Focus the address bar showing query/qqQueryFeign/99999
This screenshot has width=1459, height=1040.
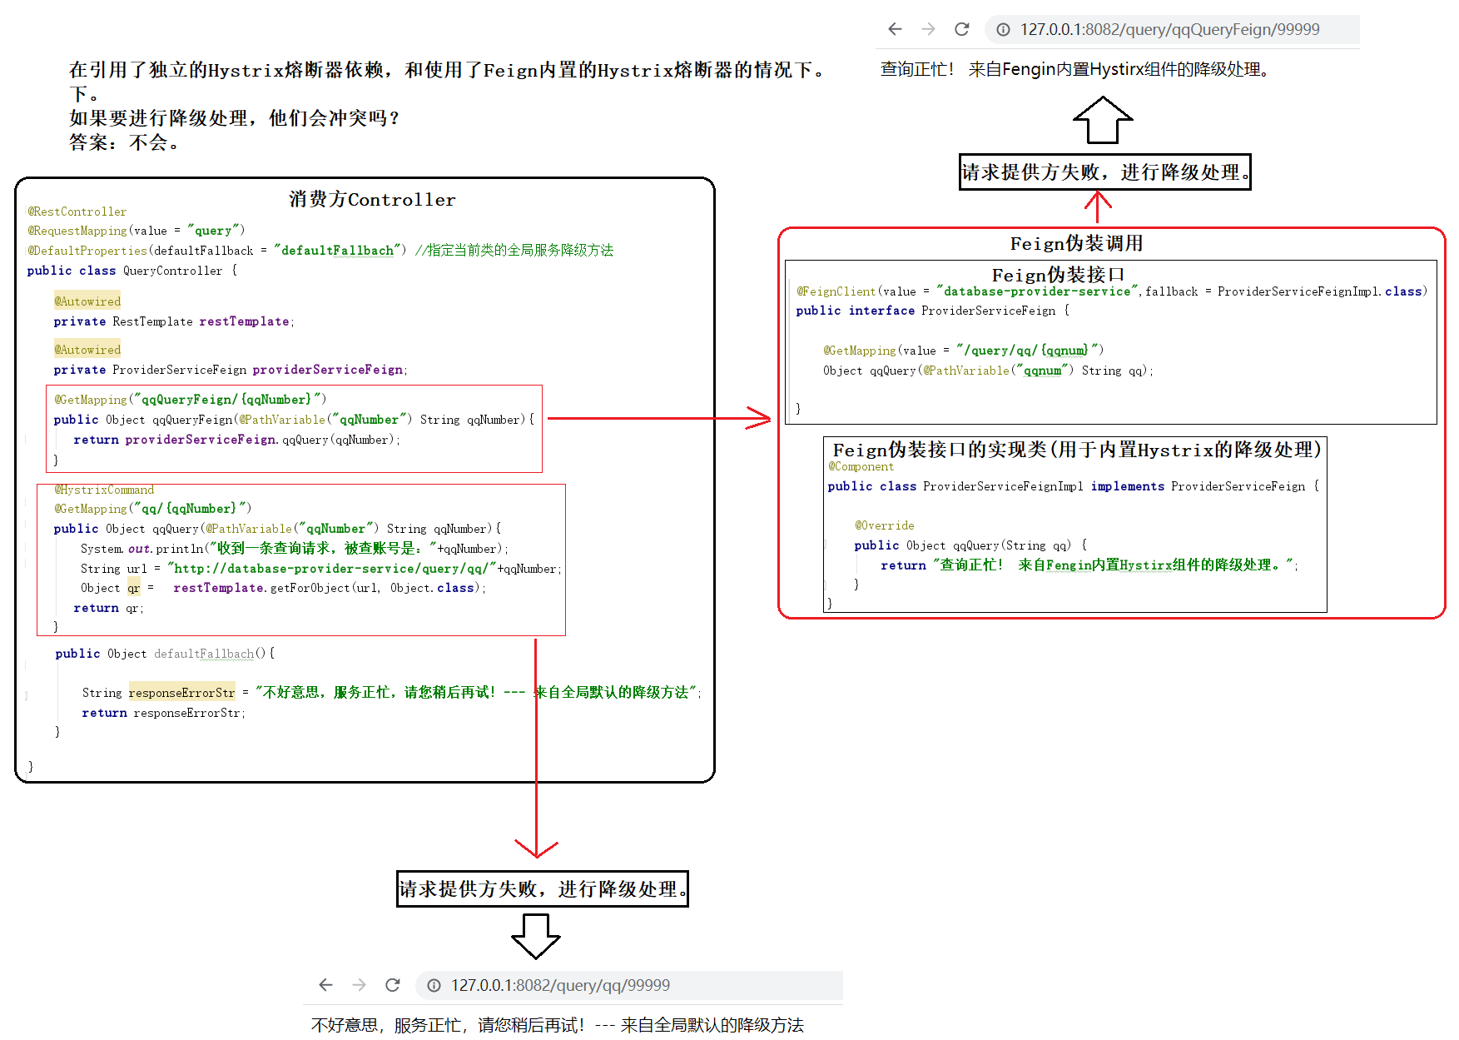coord(1172,29)
